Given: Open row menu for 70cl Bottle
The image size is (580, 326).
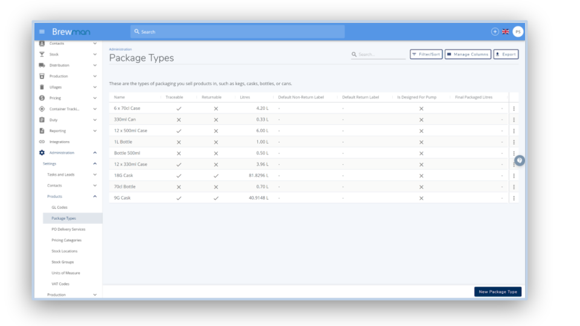Looking at the screenshot, I should point(514,187).
